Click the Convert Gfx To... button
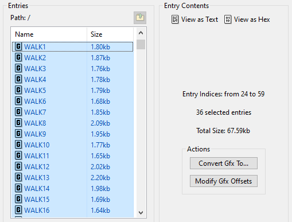This screenshot has width=292, height=222. pyautogui.click(x=224, y=163)
